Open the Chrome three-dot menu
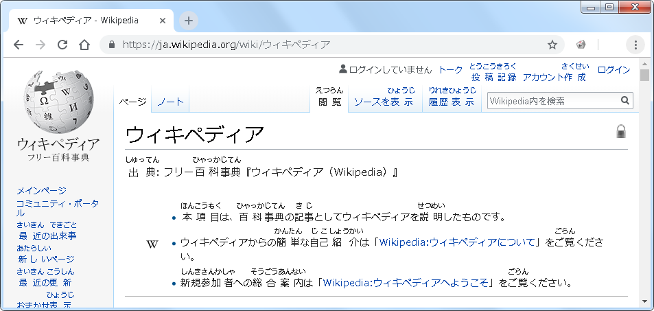 635,45
